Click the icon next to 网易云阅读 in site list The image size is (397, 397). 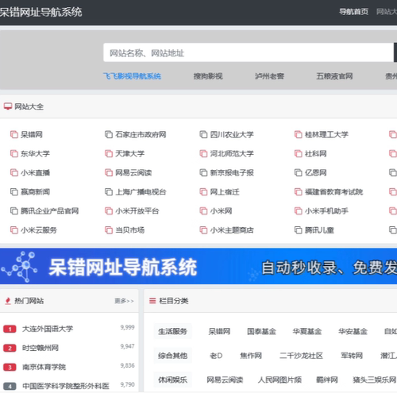(x=109, y=172)
